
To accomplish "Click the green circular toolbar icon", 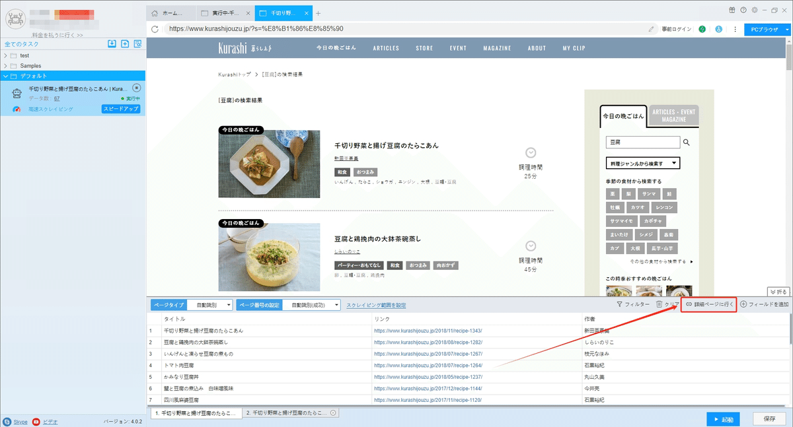I will coord(702,29).
